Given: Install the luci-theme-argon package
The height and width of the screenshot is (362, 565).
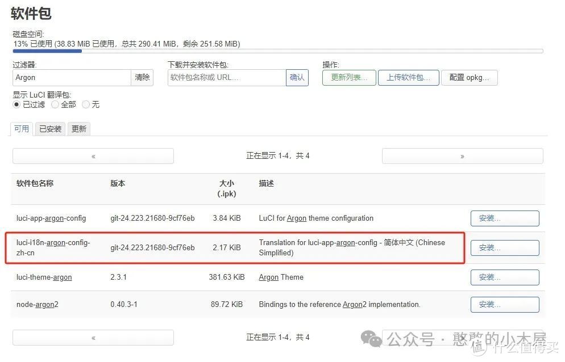Looking at the screenshot, I should pyautogui.click(x=504, y=277).
